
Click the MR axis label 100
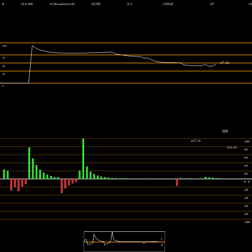(x=247, y=142)
